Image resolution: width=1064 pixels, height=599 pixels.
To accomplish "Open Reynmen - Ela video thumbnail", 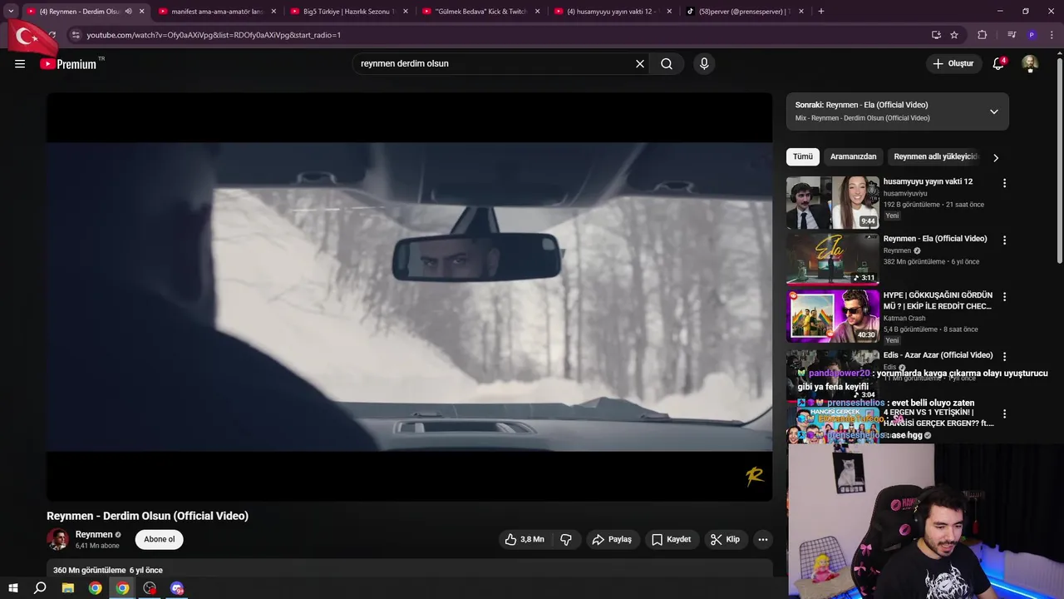I will pos(832,260).
